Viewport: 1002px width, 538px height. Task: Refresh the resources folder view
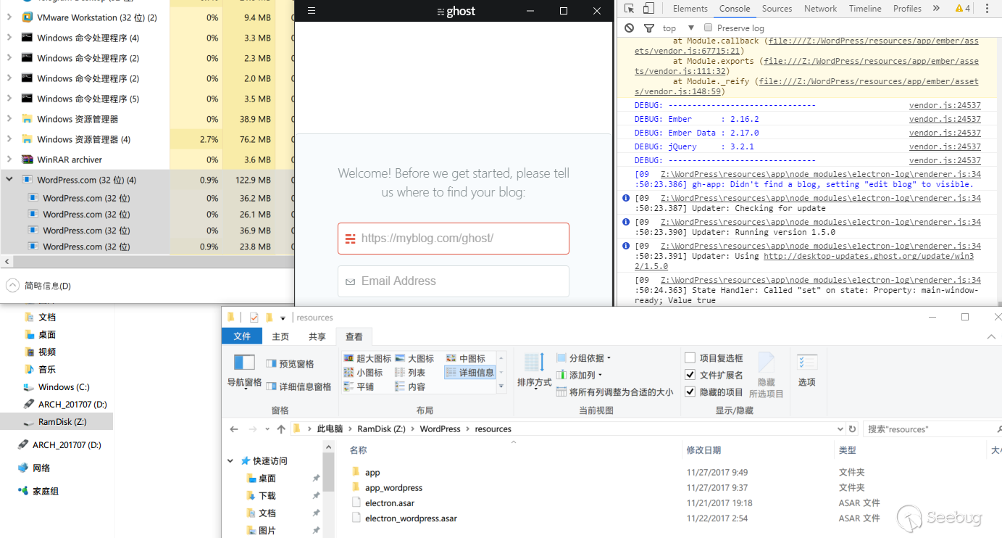coord(853,429)
